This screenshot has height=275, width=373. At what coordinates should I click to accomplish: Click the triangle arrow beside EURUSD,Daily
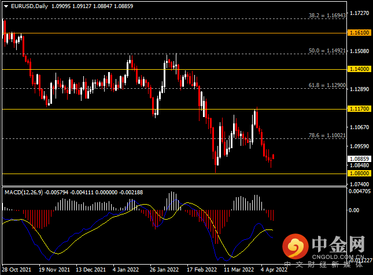pyautogui.click(x=5, y=6)
